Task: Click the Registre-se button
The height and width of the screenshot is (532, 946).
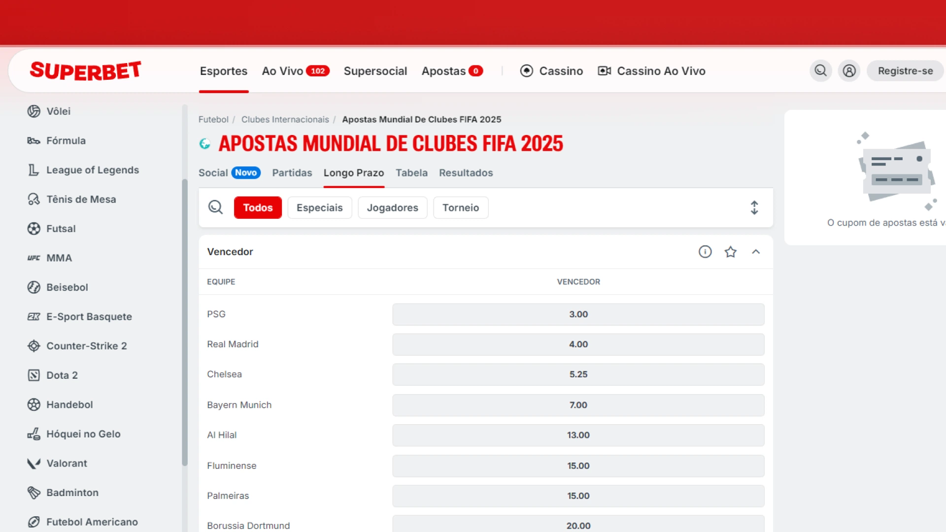Action: [x=905, y=71]
